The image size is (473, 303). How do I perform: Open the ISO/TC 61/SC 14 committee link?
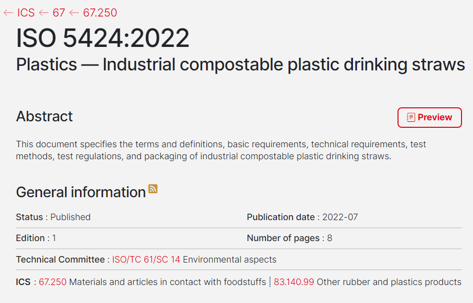click(x=146, y=260)
